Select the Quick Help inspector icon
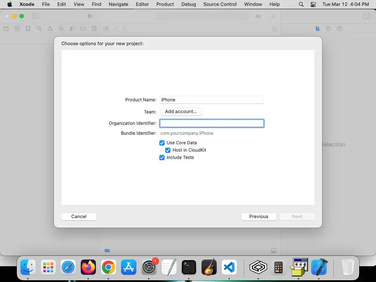The image size is (376, 282). pos(339,29)
